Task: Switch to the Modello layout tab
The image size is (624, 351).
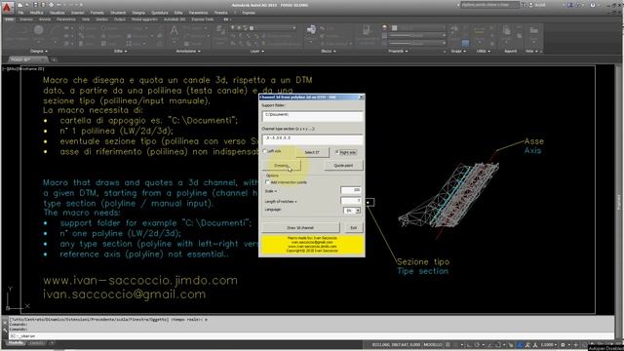Action: [16, 343]
